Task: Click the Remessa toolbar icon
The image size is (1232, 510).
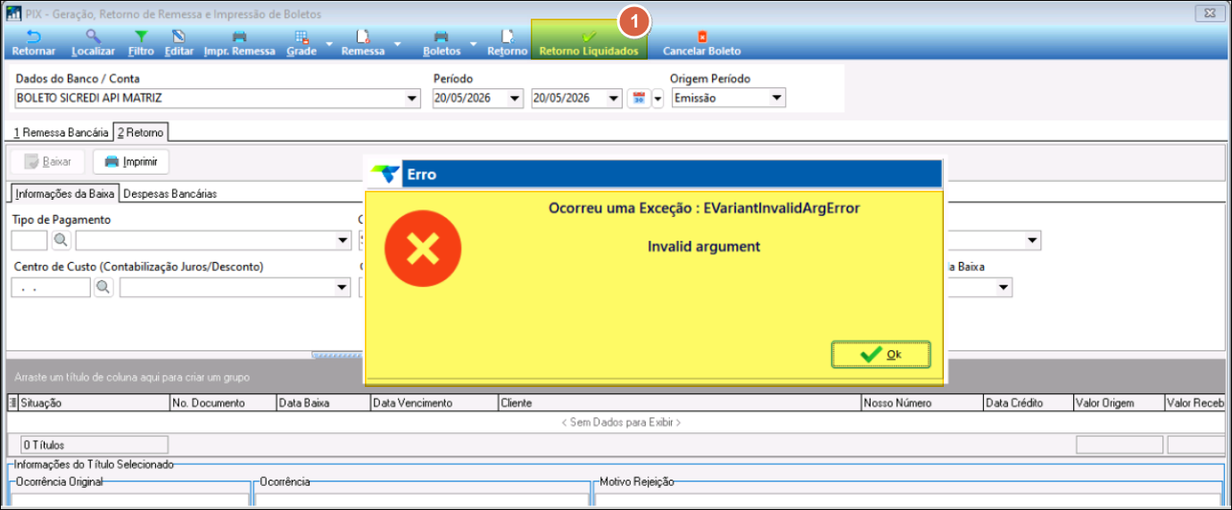Action: [x=363, y=37]
